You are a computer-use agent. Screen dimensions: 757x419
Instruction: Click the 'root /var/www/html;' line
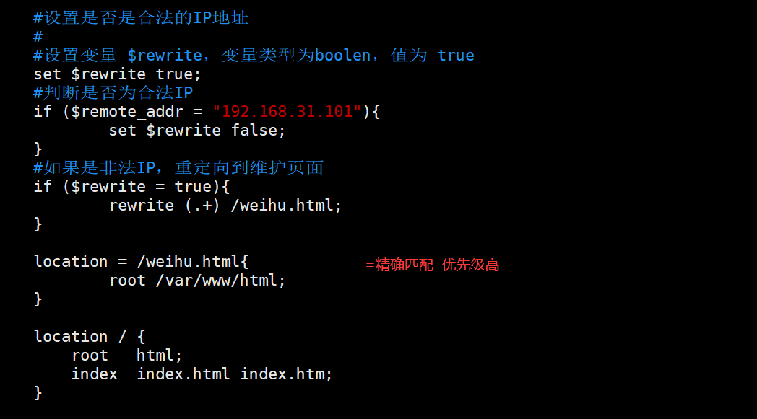pyautogui.click(x=197, y=281)
